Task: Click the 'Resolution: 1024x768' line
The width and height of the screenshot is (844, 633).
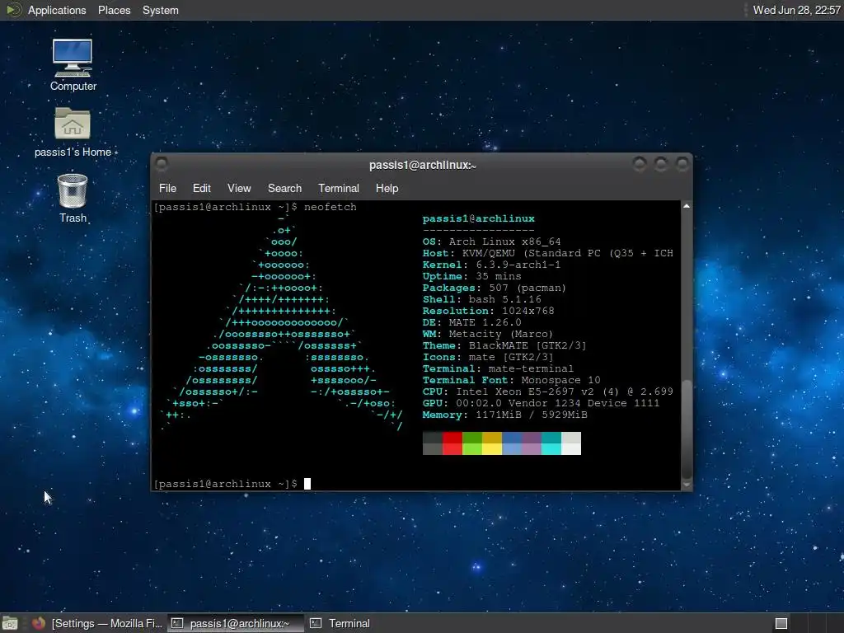Action: click(488, 311)
